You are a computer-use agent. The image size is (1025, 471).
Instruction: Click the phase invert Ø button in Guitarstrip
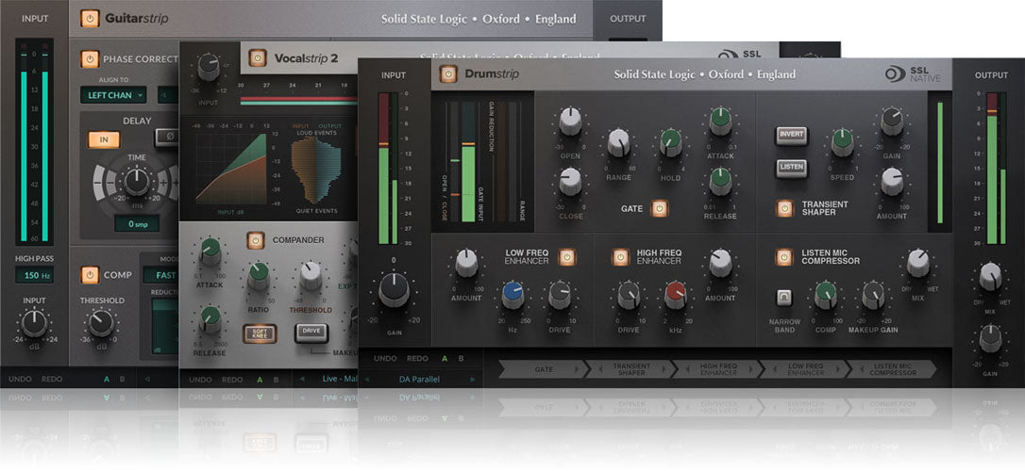pos(167,138)
